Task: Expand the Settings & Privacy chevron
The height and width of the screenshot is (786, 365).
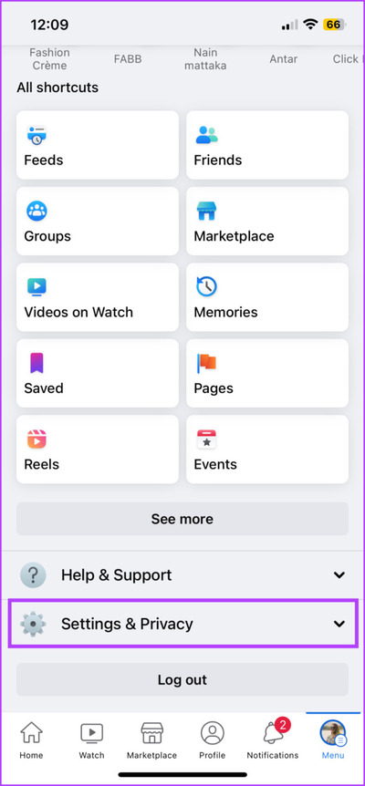Action: tap(339, 624)
